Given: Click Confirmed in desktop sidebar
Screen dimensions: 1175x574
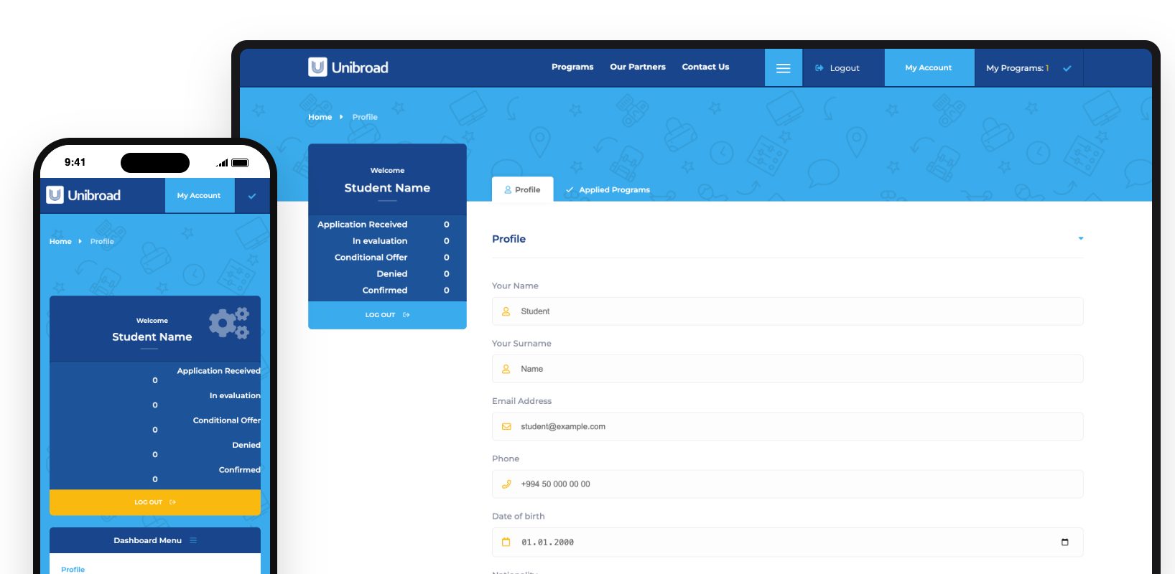Looking at the screenshot, I should pos(385,291).
